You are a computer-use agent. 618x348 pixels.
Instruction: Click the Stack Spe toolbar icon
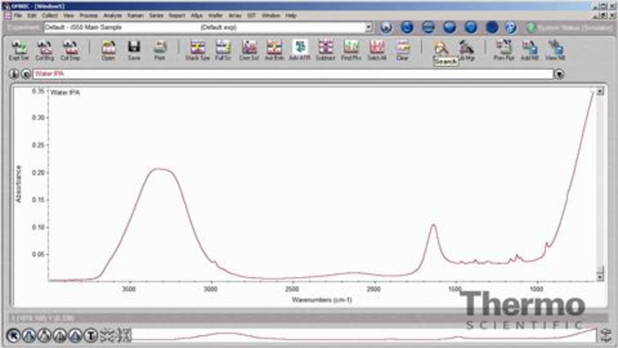pyautogui.click(x=197, y=49)
